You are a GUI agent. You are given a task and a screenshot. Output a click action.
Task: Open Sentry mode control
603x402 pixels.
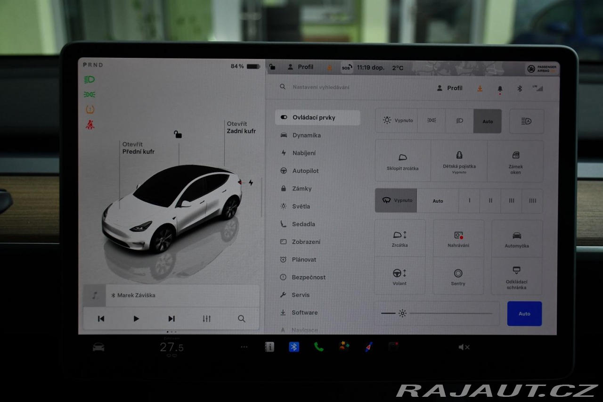tap(458, 277)
